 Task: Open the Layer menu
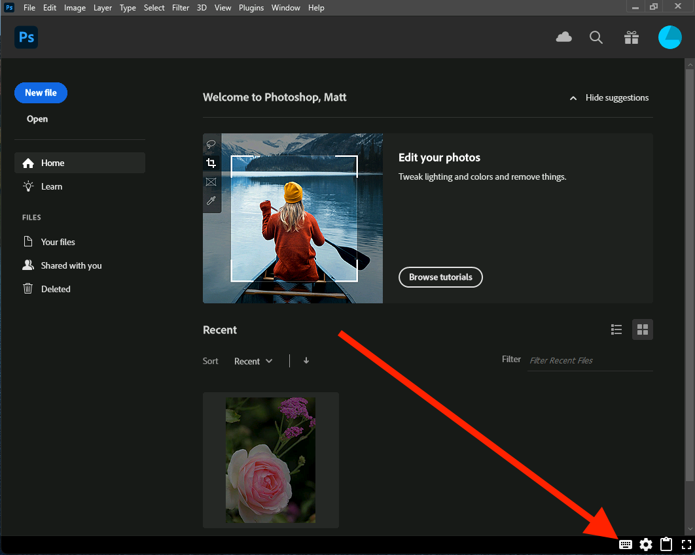point(103,8)
